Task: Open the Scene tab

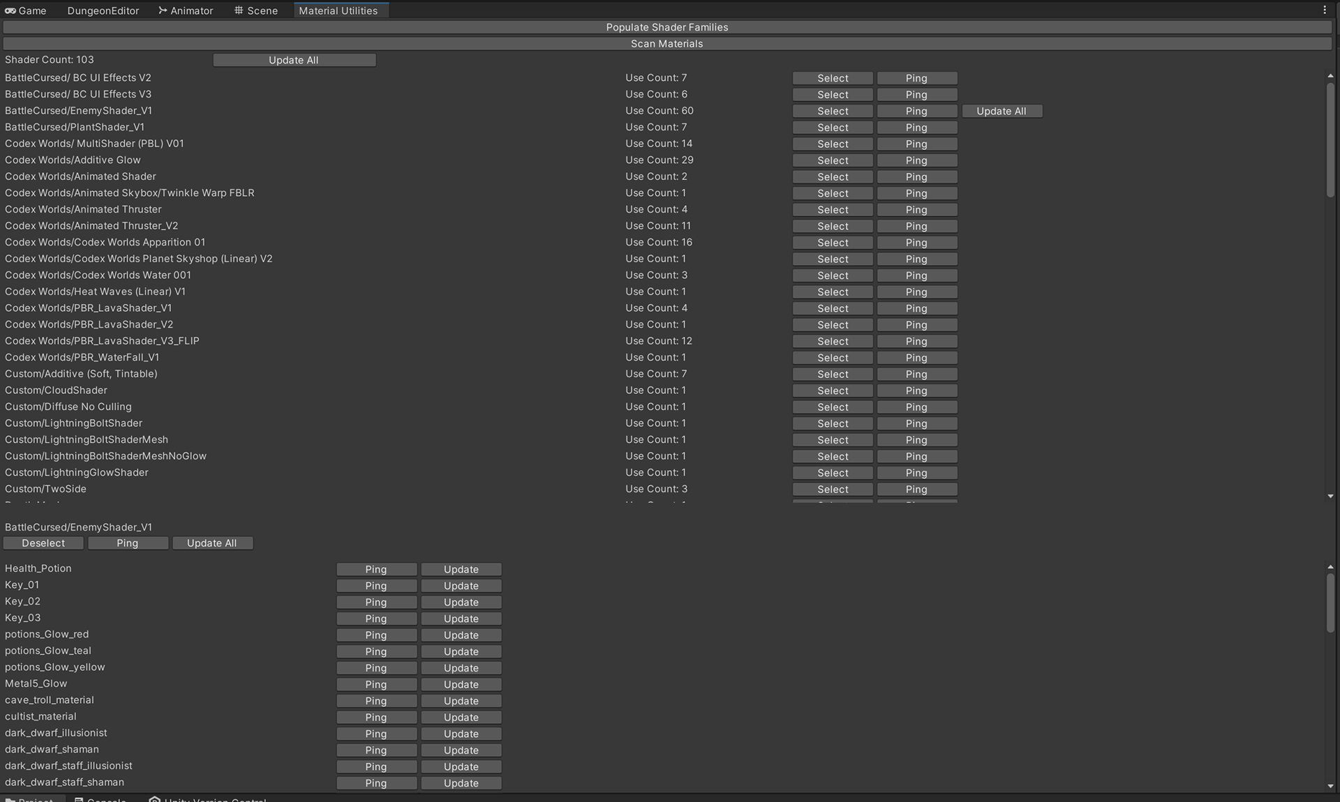Action: [256, 10]
